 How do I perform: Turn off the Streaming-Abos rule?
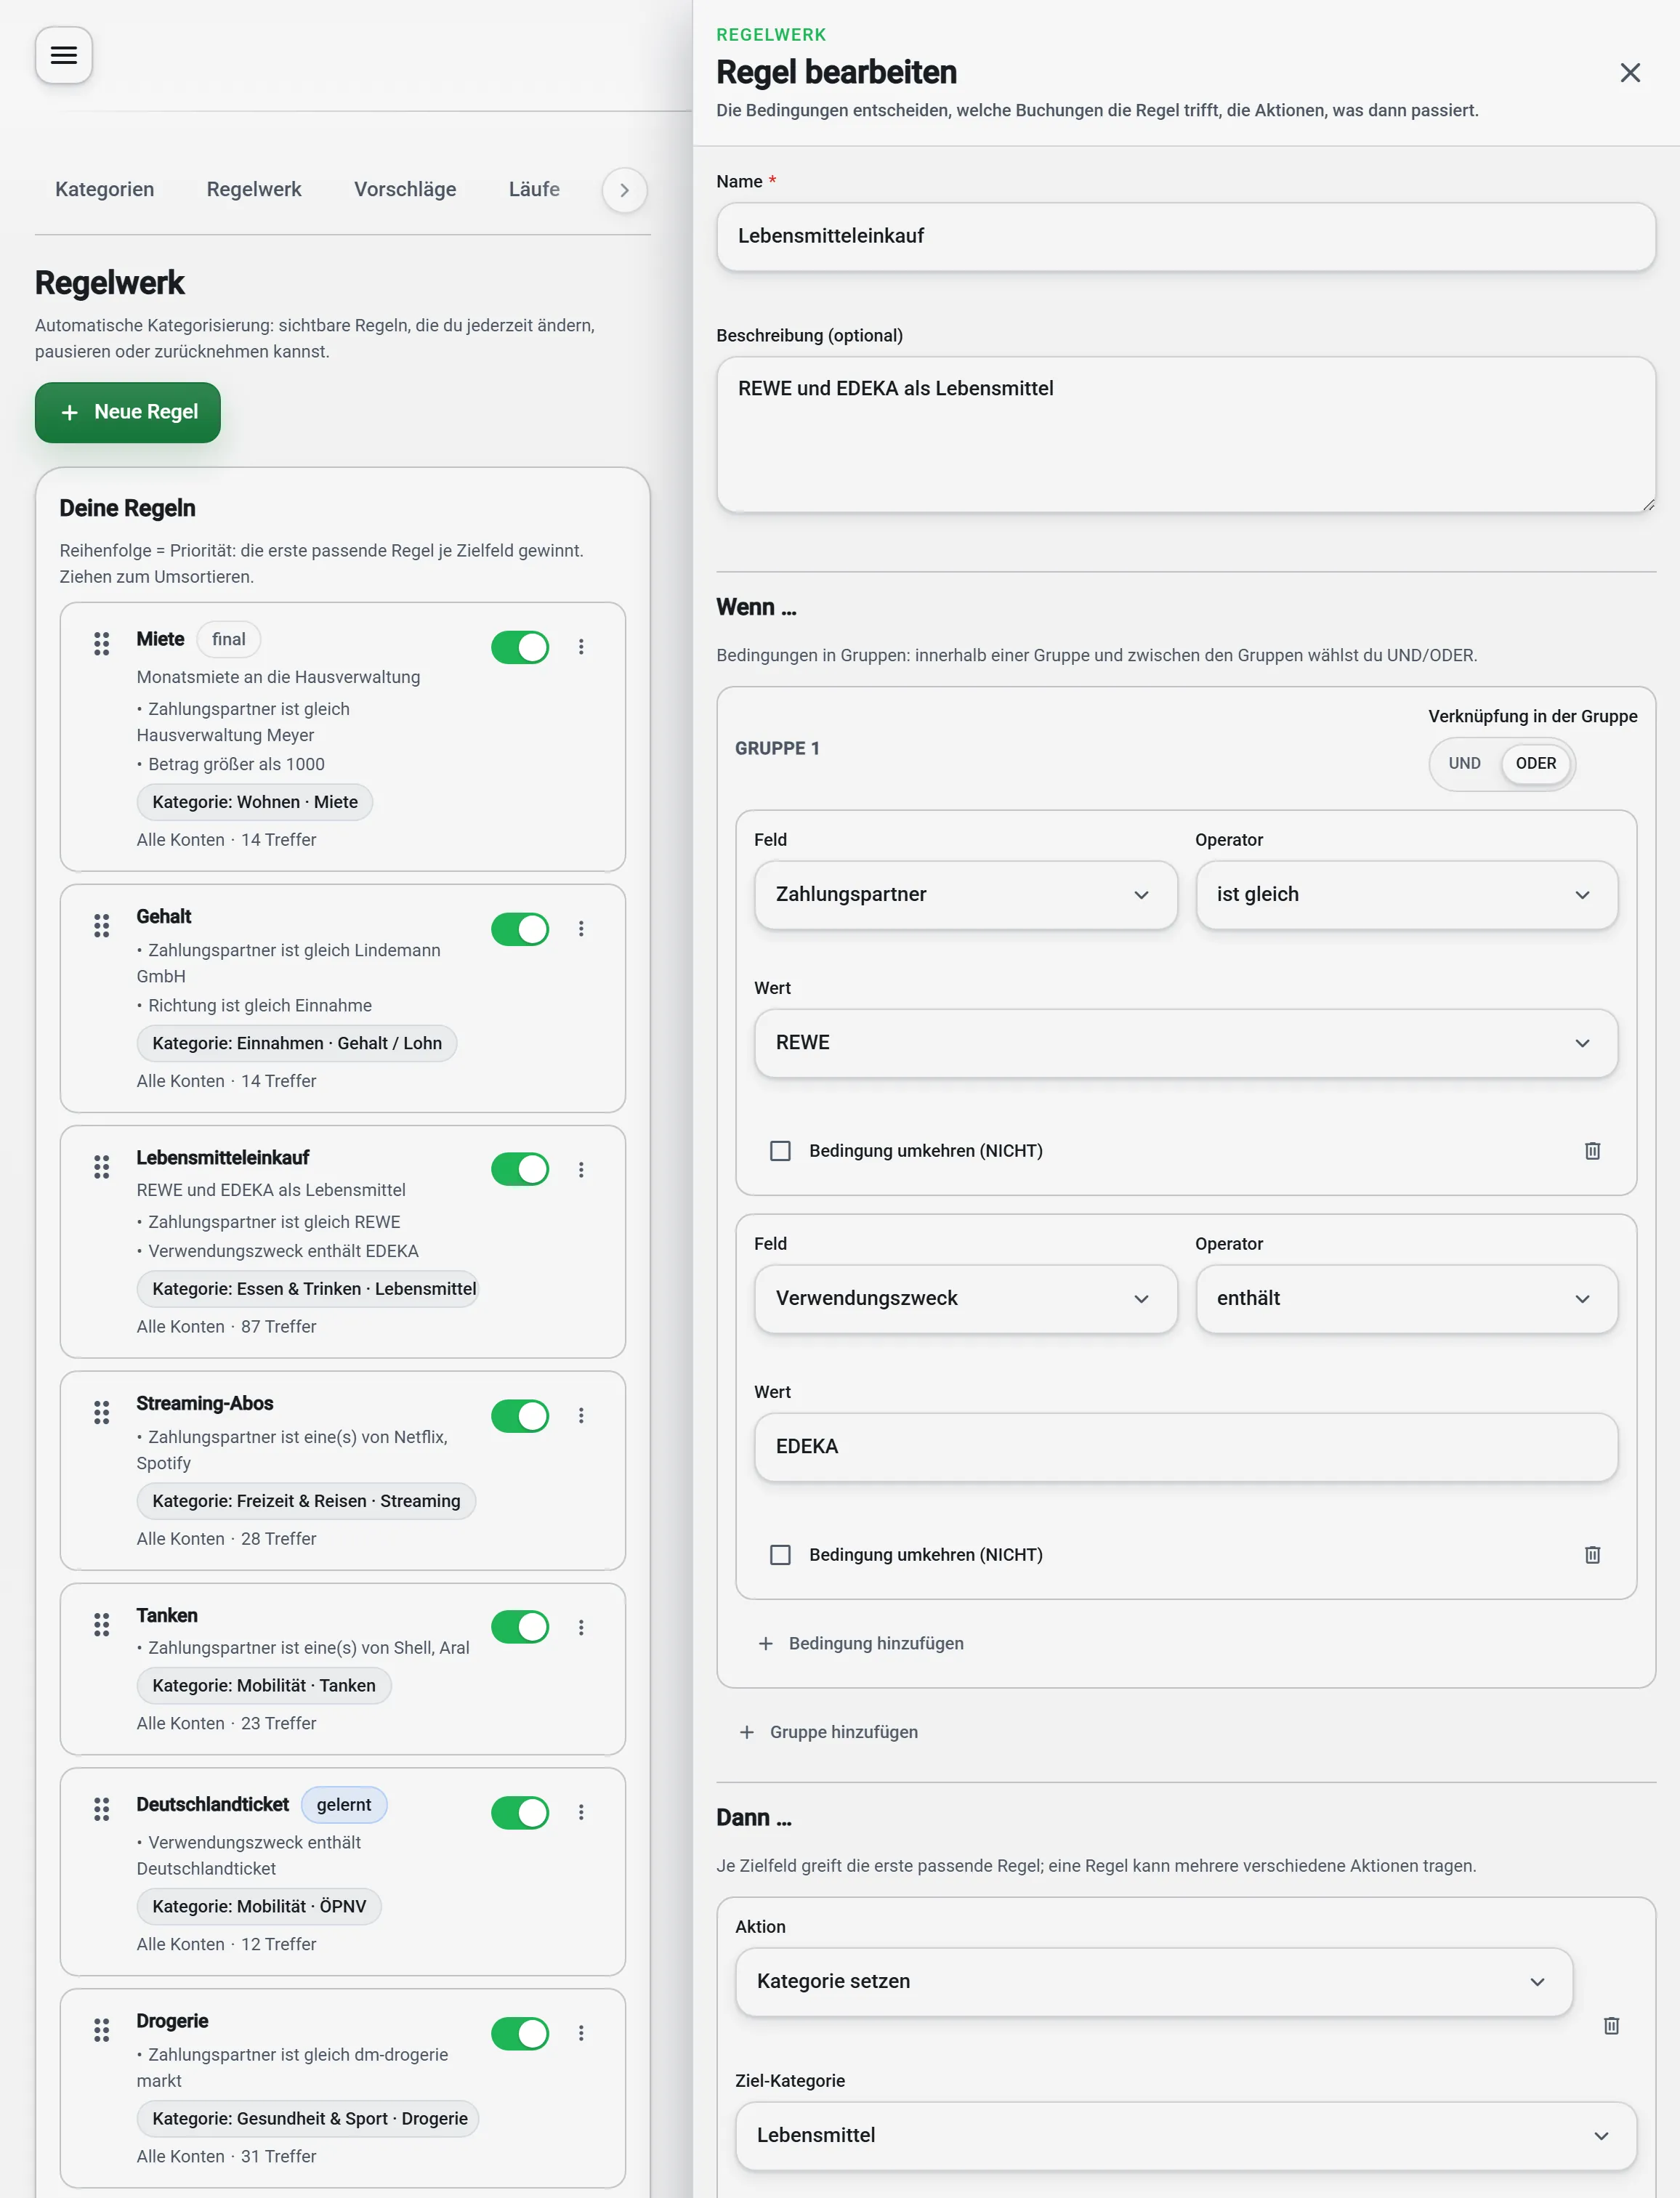coord(520,1417)
